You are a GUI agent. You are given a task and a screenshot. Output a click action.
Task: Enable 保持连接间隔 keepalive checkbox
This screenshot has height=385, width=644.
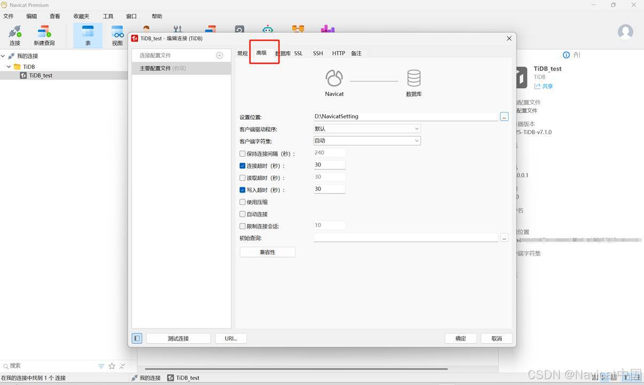pos(243,154)
